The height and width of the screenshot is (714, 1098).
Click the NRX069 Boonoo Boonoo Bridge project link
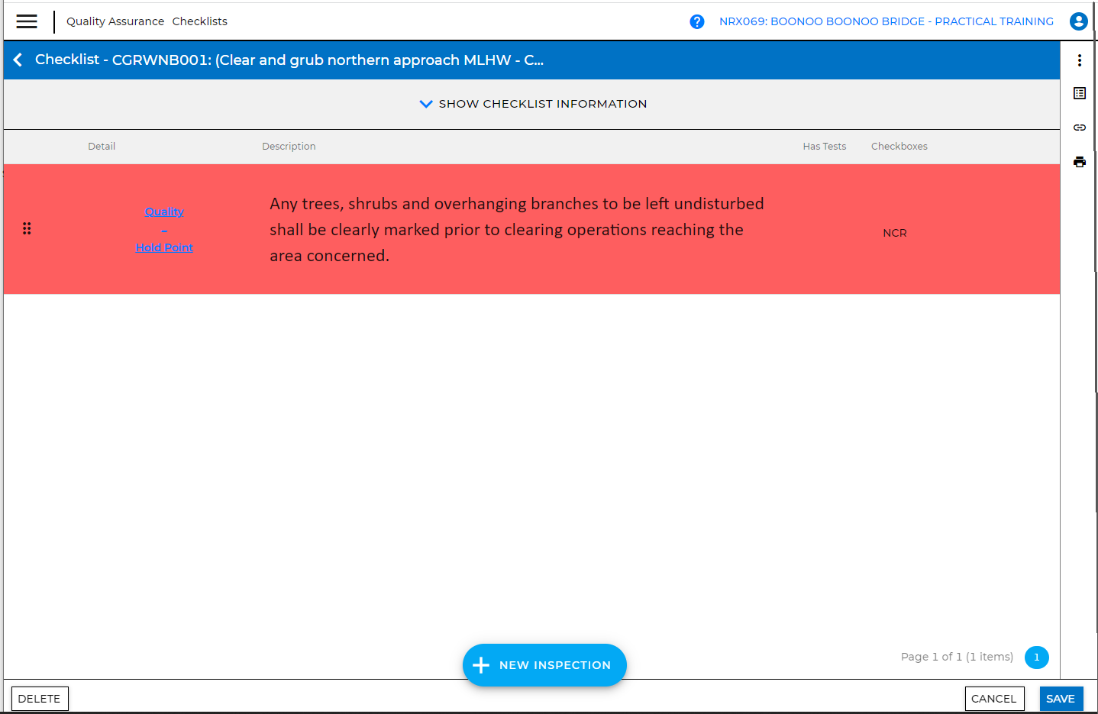[886, 21]
